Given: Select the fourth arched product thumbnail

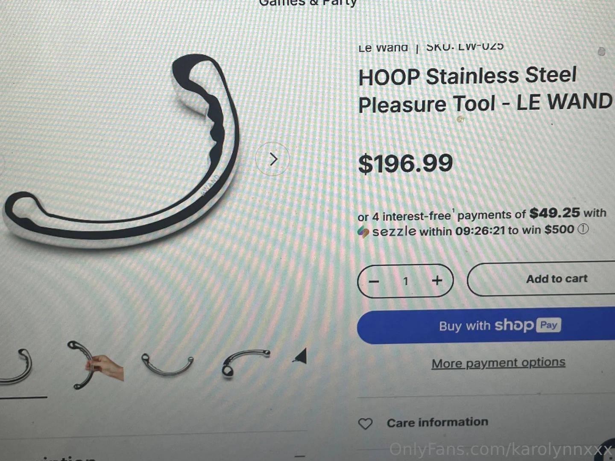Looking at the screenshot, I should tap(245, 363).
